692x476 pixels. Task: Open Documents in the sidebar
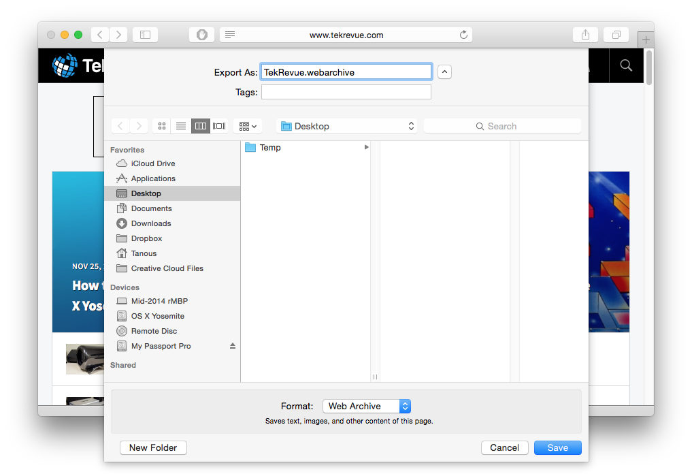(x=173, y=208)
